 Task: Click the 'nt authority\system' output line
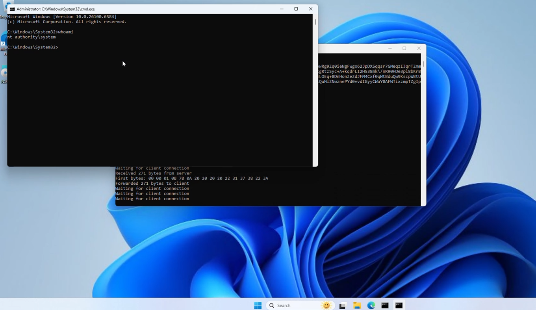[x=32, y=37]
